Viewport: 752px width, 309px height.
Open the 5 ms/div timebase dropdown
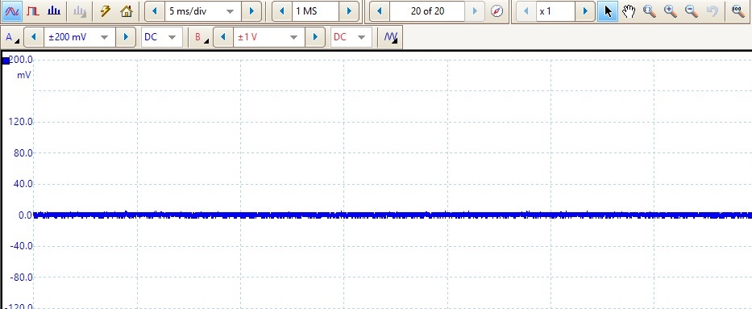pyautogui.click(x=203, y=11)
